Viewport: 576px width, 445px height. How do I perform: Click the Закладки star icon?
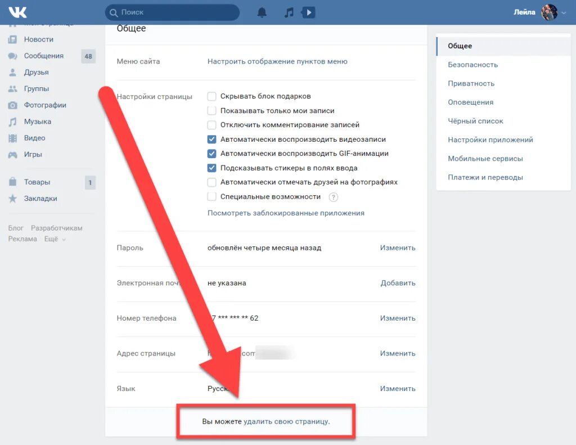pyautogui.click(x=13, y=199)
